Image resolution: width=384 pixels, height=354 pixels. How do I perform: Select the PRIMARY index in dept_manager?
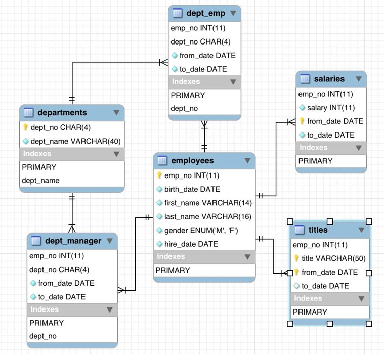click(x=72, y=323)
